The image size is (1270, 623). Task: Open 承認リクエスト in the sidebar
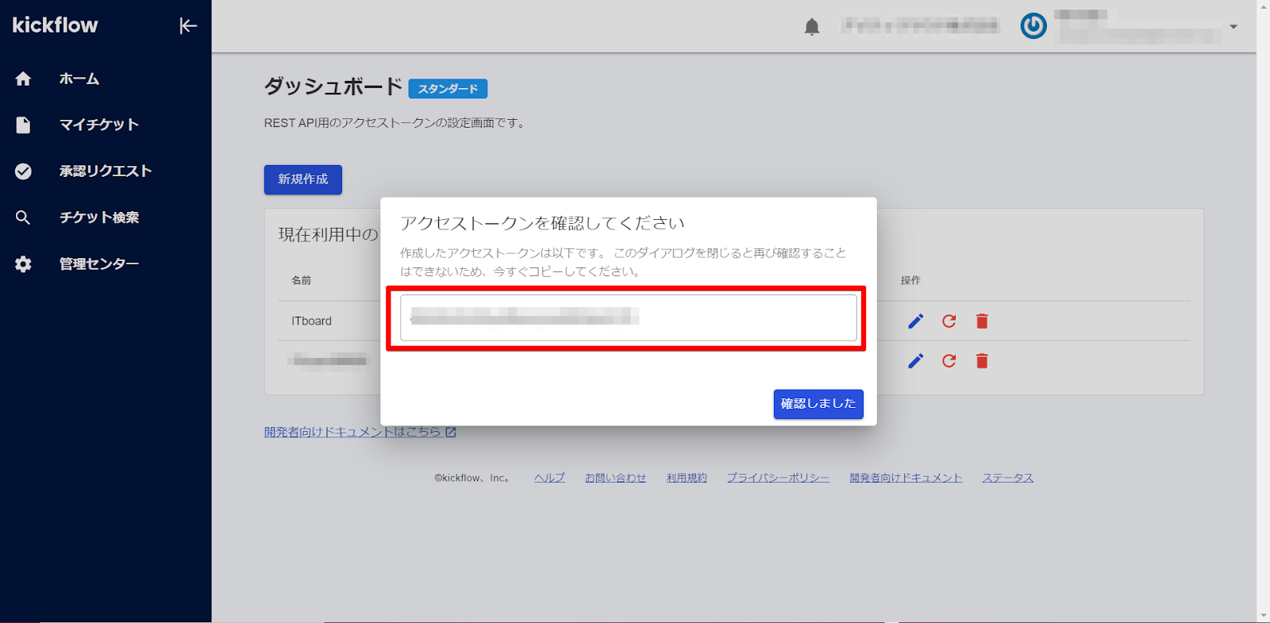[x=105, y=171]
